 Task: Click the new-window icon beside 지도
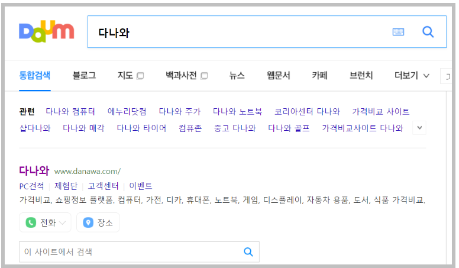140,76
